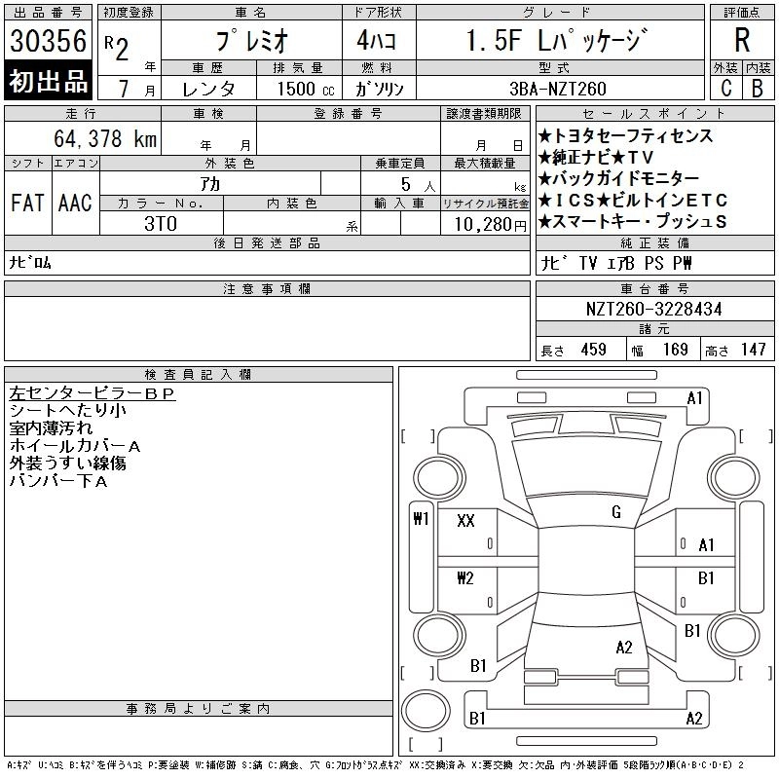Viewport: 779px width, 779px height.
Task: Click model code 3BA-NZT260
Action: [558, 89]
